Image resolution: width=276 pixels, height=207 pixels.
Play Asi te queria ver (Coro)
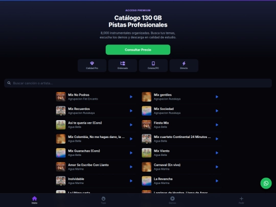tap(131, 125)
